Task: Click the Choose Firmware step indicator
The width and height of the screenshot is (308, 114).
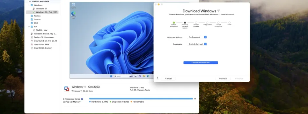Action: click(x=196, y=23)
